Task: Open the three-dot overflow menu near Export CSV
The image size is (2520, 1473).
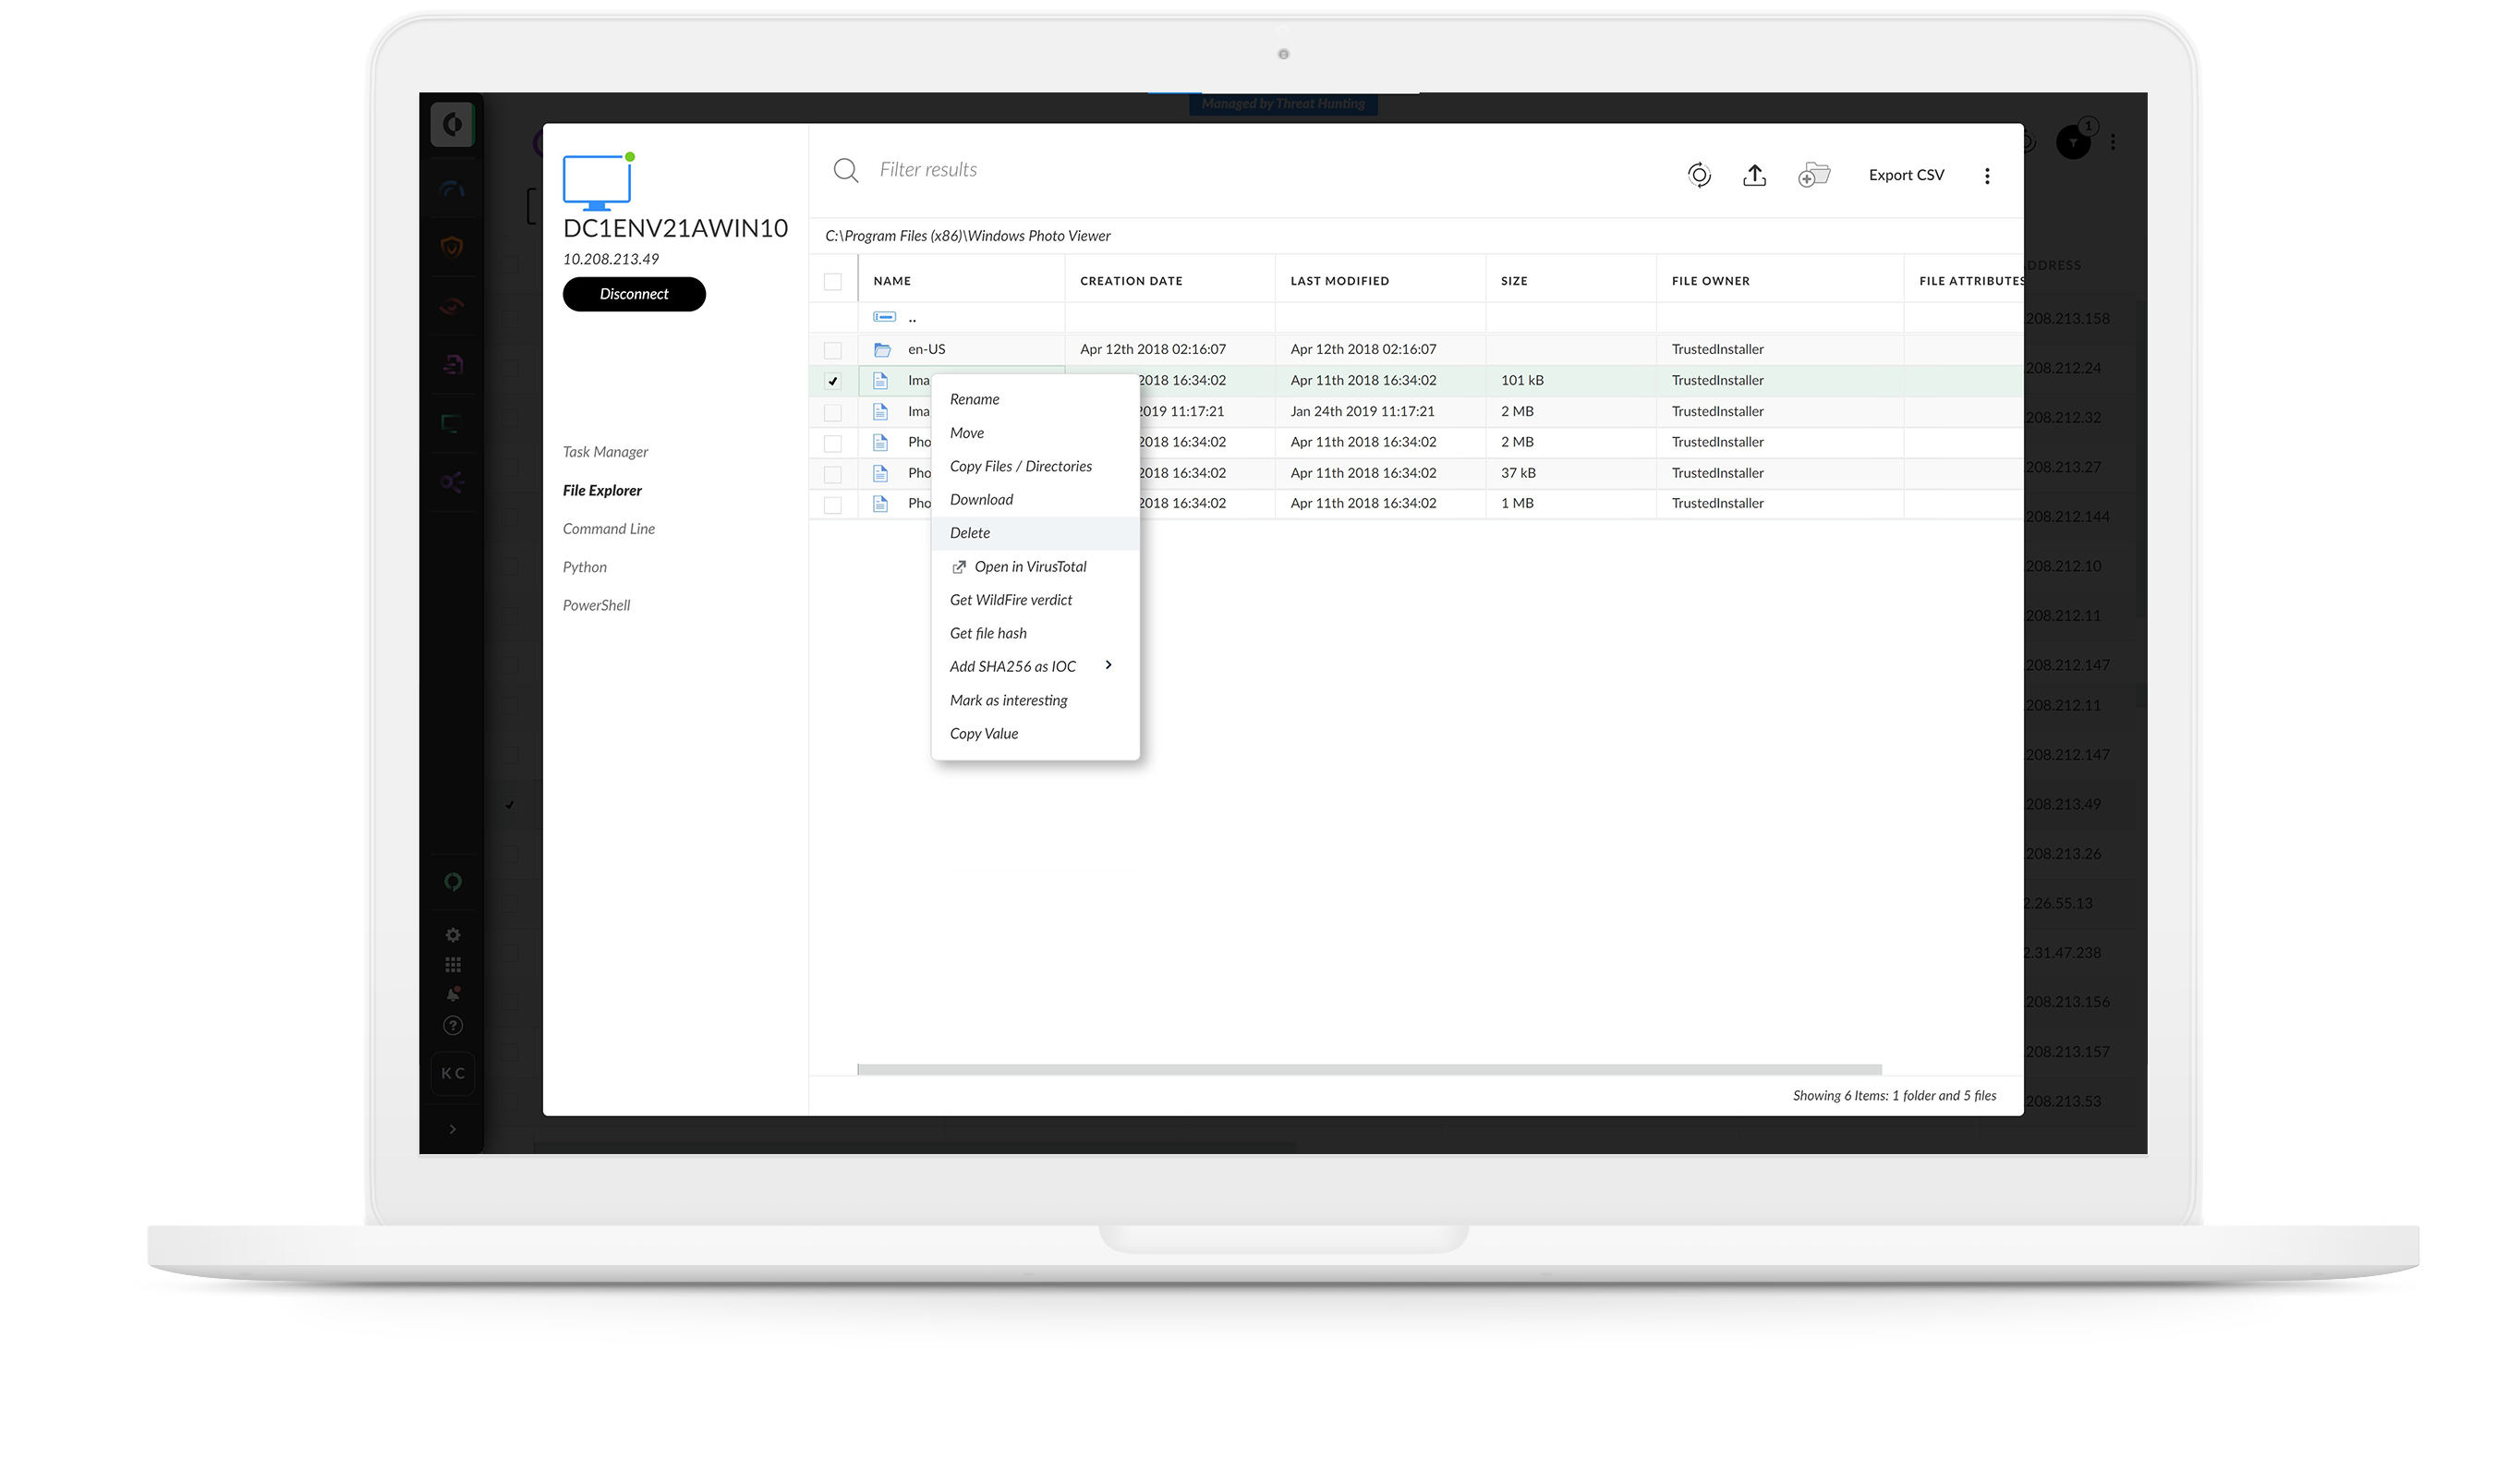Action: click(x=1987, y=174)
